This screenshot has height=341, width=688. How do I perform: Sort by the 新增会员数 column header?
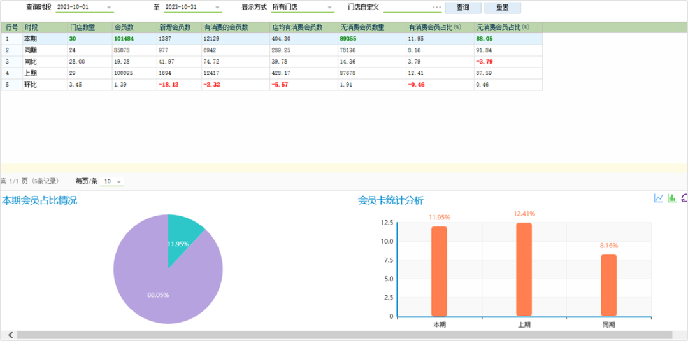pos(180,27)
